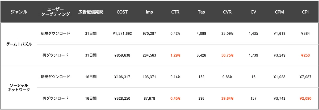This screenshot has height=110, width=319.
Task: Select the CPM column header
Action: click(279, 12)
